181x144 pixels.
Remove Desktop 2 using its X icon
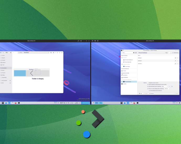(x=178, y=61)
